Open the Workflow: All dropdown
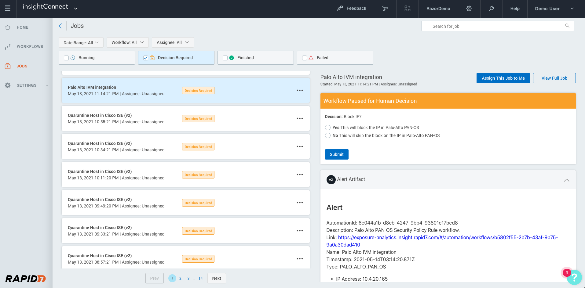585x288 pixels. pyautogui.click(x=127, y=42)
